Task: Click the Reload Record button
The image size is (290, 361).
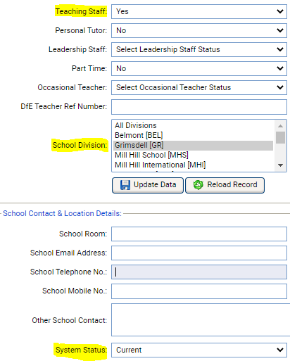Action: pos(225,185)
